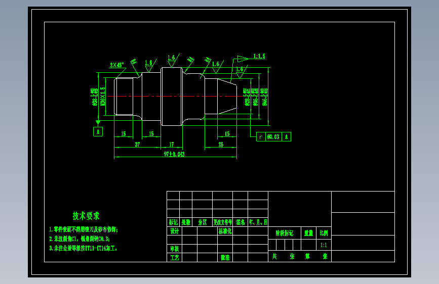The image size is (439, 284).
Task: Click the taper triangle symbol beside 1:1.5
Action: (x=243, y=59)
